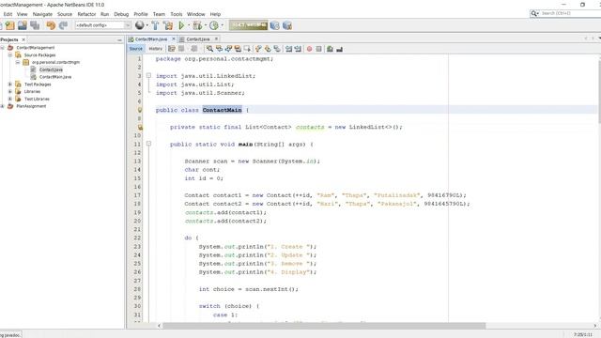The height and width of the screenshot is (338, 601).
Task: Open dropdown arrow beside Debug Project
Action: click(x=206, y=25)
